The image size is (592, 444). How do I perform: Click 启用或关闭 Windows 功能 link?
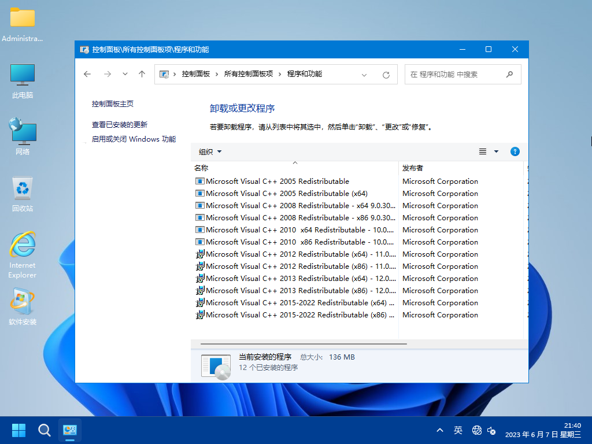[x=134, y=139]
